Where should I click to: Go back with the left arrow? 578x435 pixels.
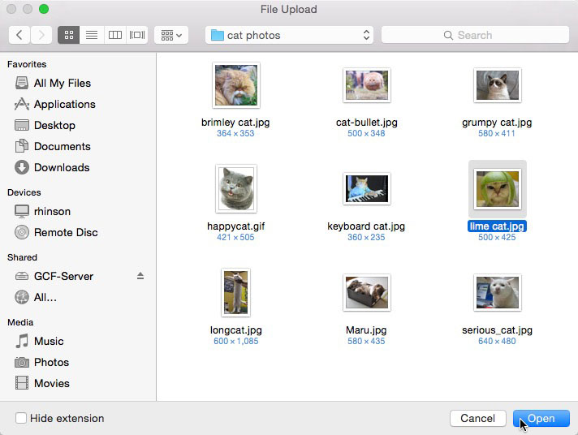[19, 35]
